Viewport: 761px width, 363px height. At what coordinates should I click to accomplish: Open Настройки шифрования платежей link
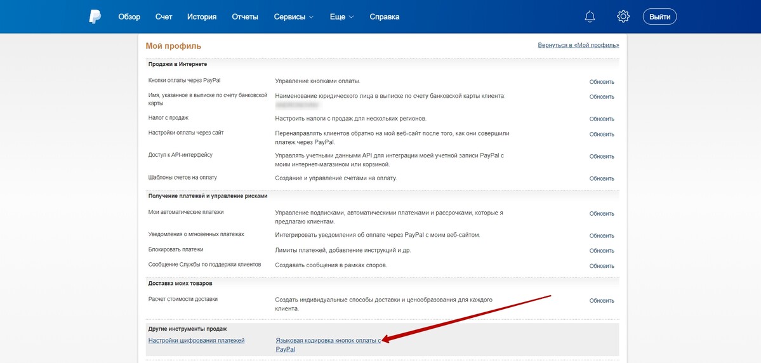click(x=197, y=341)
